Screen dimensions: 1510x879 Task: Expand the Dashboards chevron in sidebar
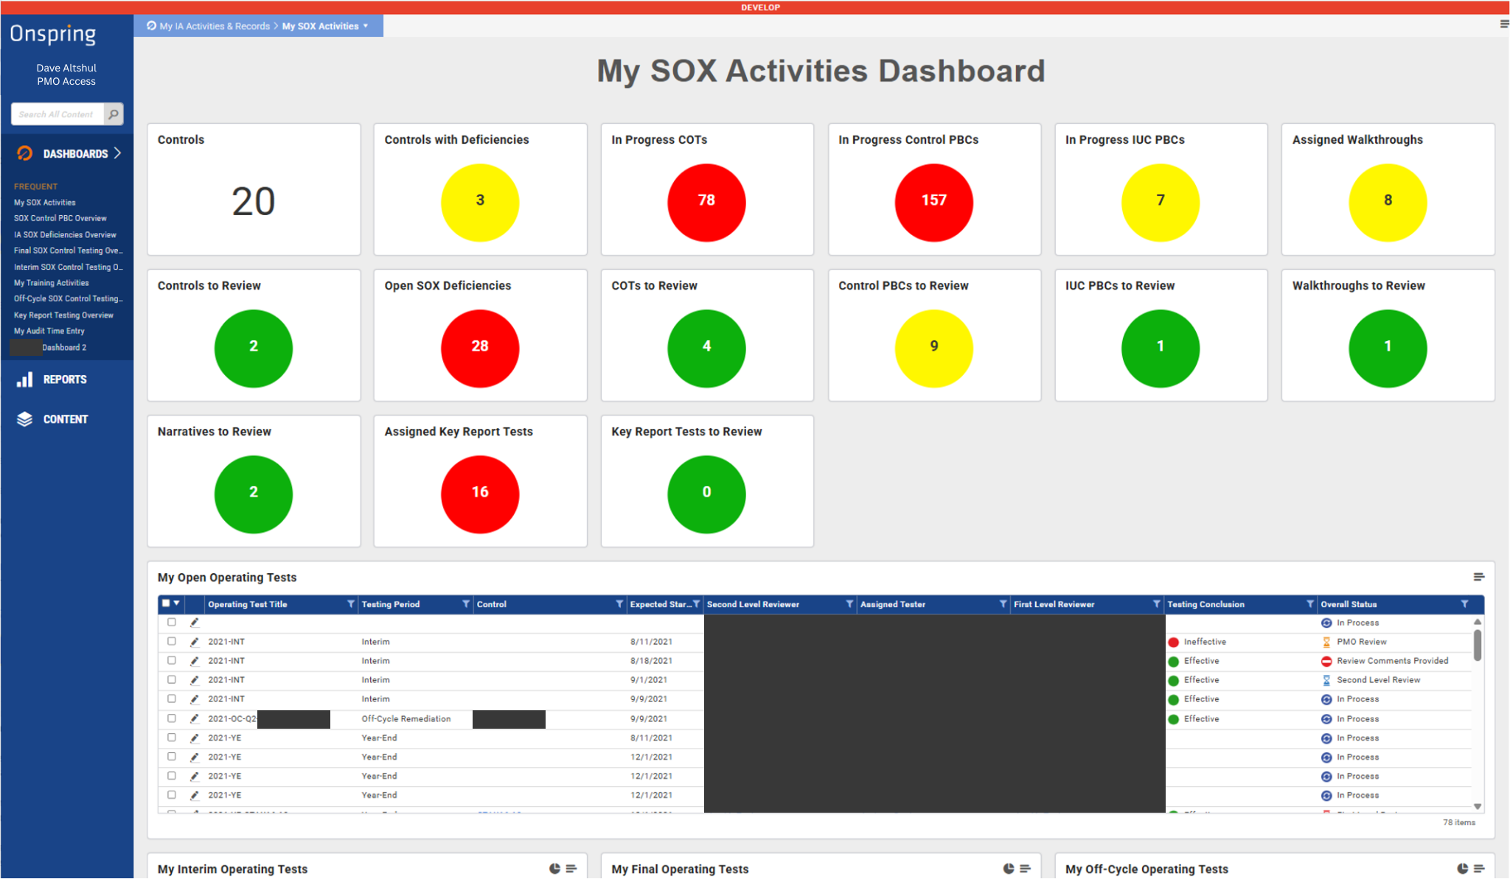[118, 153]
